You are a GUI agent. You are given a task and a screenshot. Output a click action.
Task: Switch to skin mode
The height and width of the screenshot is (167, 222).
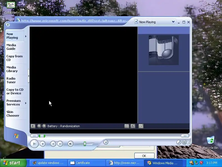coord(184,142)
